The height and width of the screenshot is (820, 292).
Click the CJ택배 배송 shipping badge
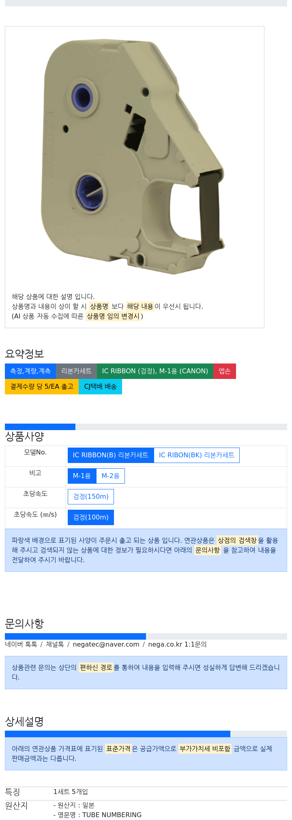[100, 387]
